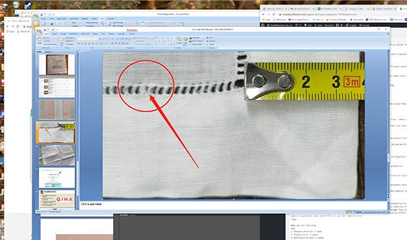
Task: Click the first Chrome tab
Action: pyautogui.click(x=275, y=9)
